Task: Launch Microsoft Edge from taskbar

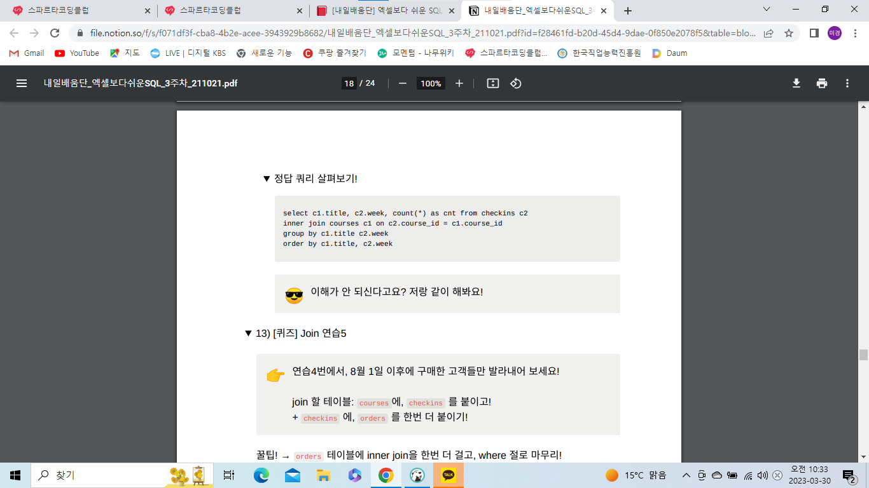Action: point(261,475)
